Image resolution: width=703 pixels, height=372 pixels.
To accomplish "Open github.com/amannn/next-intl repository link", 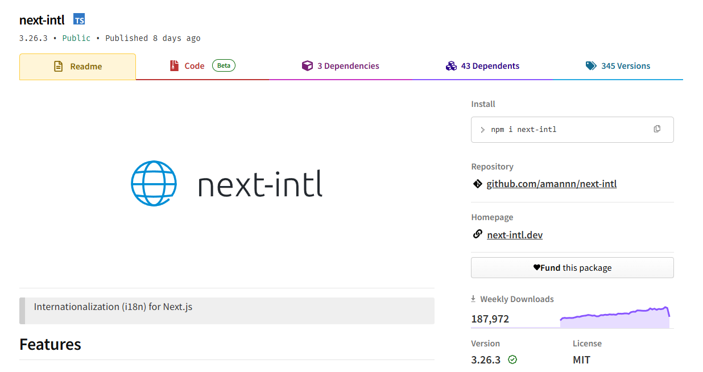I will (552, 184).
